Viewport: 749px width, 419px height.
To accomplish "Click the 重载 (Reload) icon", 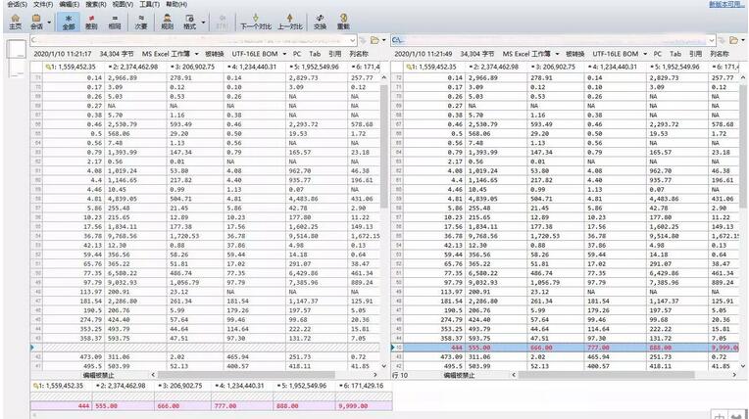I will tap(343, 21).
